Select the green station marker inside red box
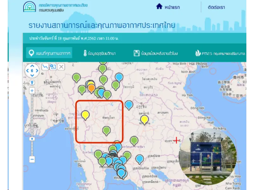254x190 pixels. tap(107, 130)
